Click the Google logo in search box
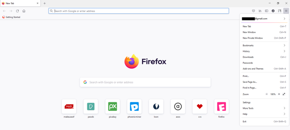This screenshot has height=130, width=290. tap(85, 82)
